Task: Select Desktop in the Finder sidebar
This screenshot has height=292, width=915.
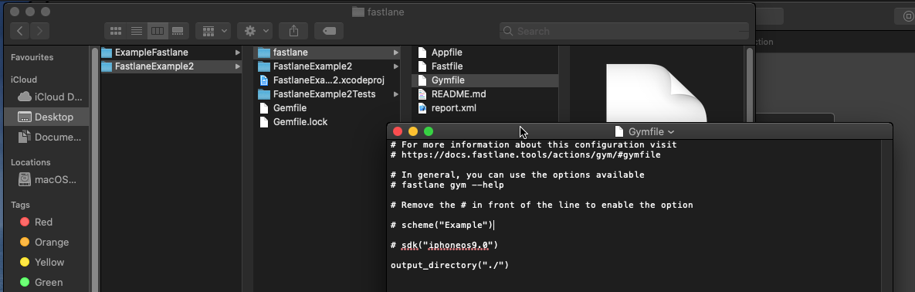Action: tap(46, 117)
